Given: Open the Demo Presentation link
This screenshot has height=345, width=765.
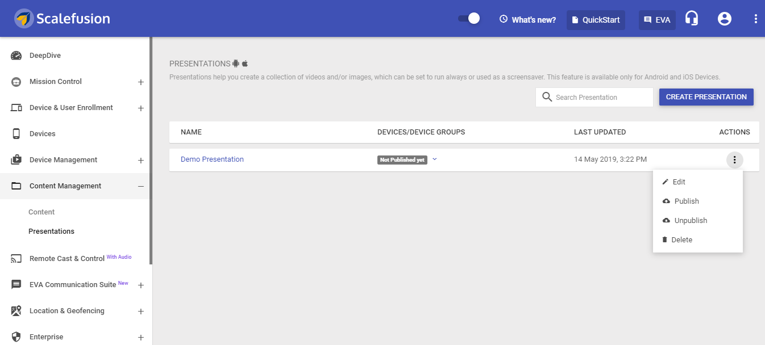Looking at the screenshot, I should coord(212,159).
